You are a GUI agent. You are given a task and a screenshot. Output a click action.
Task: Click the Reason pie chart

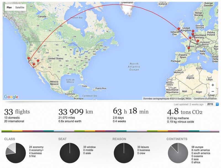tap(124, 153)
